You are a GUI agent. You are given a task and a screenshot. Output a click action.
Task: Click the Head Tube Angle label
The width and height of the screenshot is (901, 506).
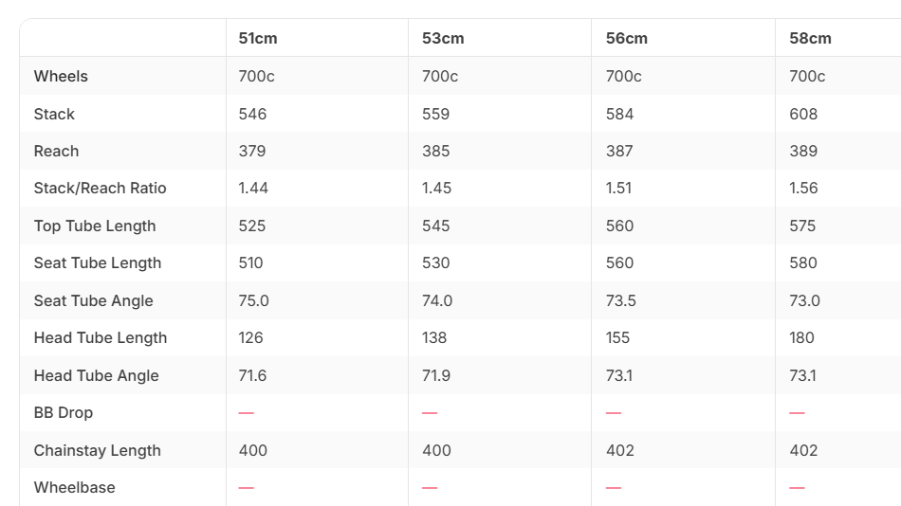(x=97, y=375)
